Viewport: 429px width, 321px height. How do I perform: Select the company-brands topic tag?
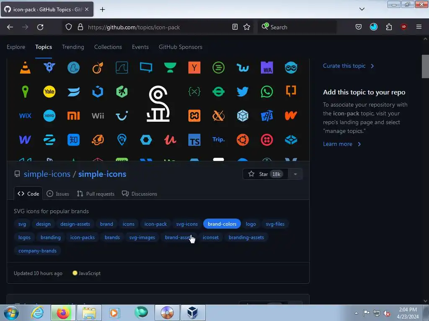(x=37, y=251)
